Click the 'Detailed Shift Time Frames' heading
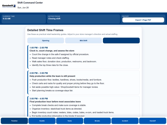 click(x=45, y=30)
